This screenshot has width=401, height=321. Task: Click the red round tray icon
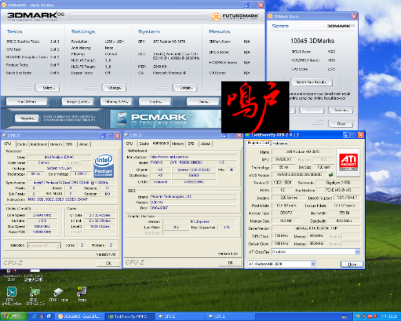click(375, 317)
